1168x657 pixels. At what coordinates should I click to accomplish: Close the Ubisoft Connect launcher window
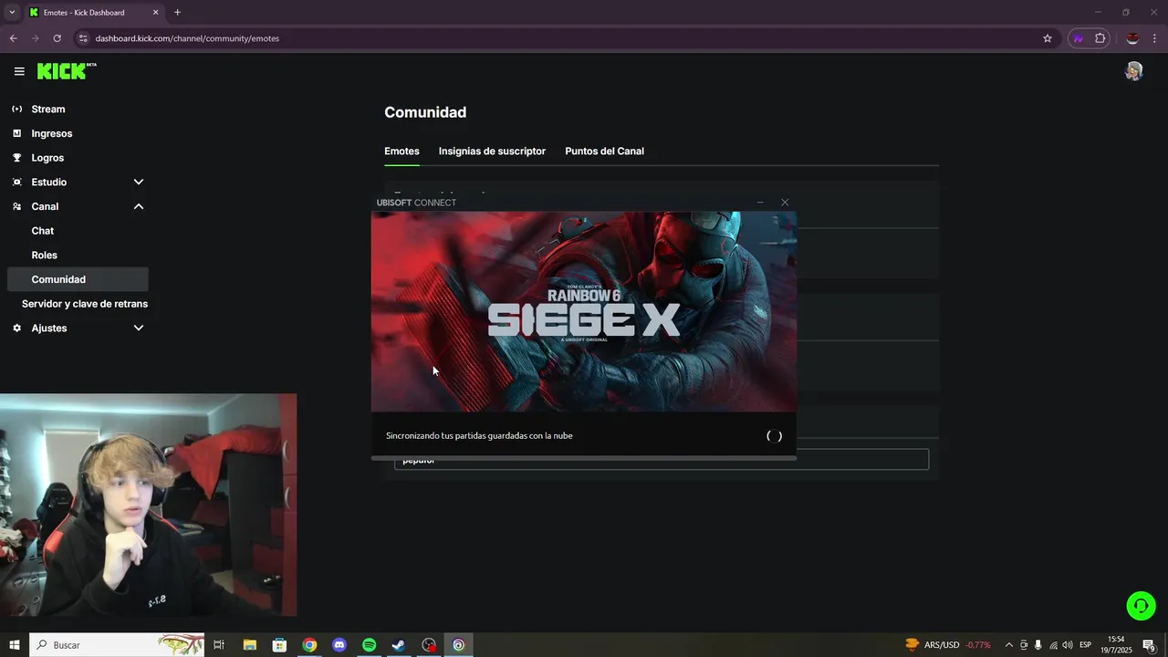point(785,203)
